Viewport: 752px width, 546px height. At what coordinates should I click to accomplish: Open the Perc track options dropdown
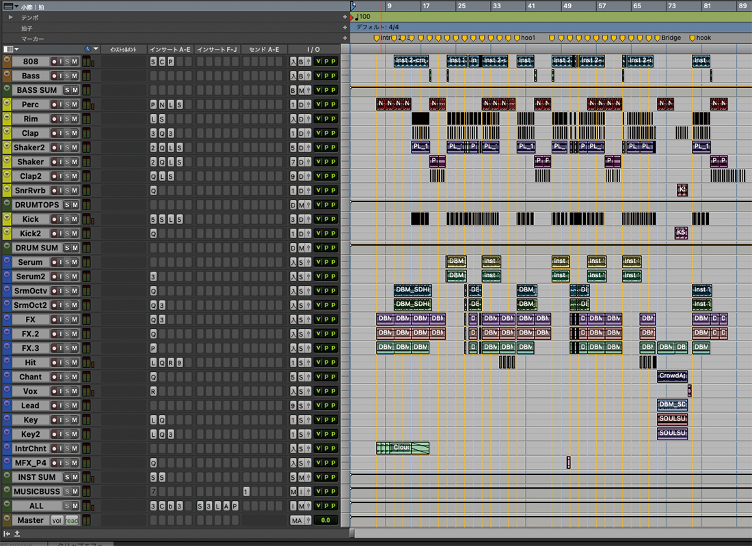7,103
